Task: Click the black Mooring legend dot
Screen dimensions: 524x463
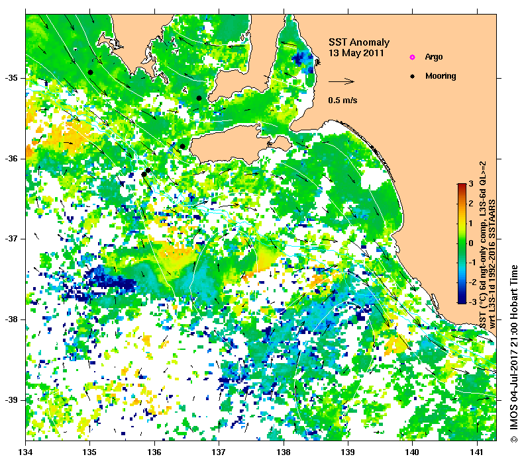Action: [x=413, y=76]
